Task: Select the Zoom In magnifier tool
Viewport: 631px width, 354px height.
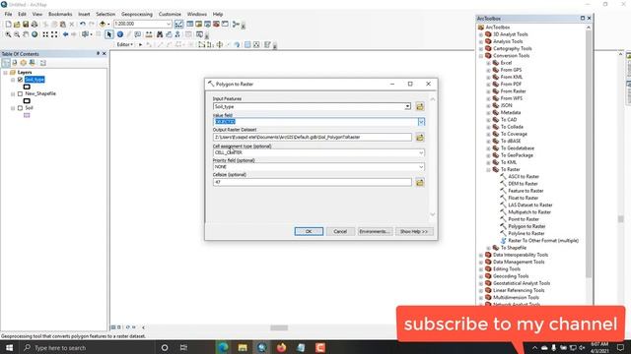Action: [x=8, y=34]
